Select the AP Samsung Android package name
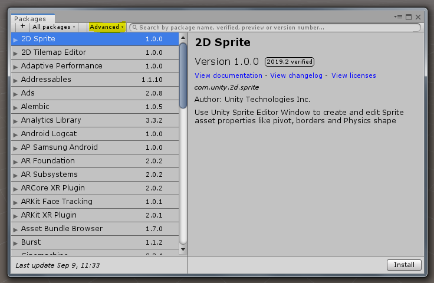 tap(59, 147)
